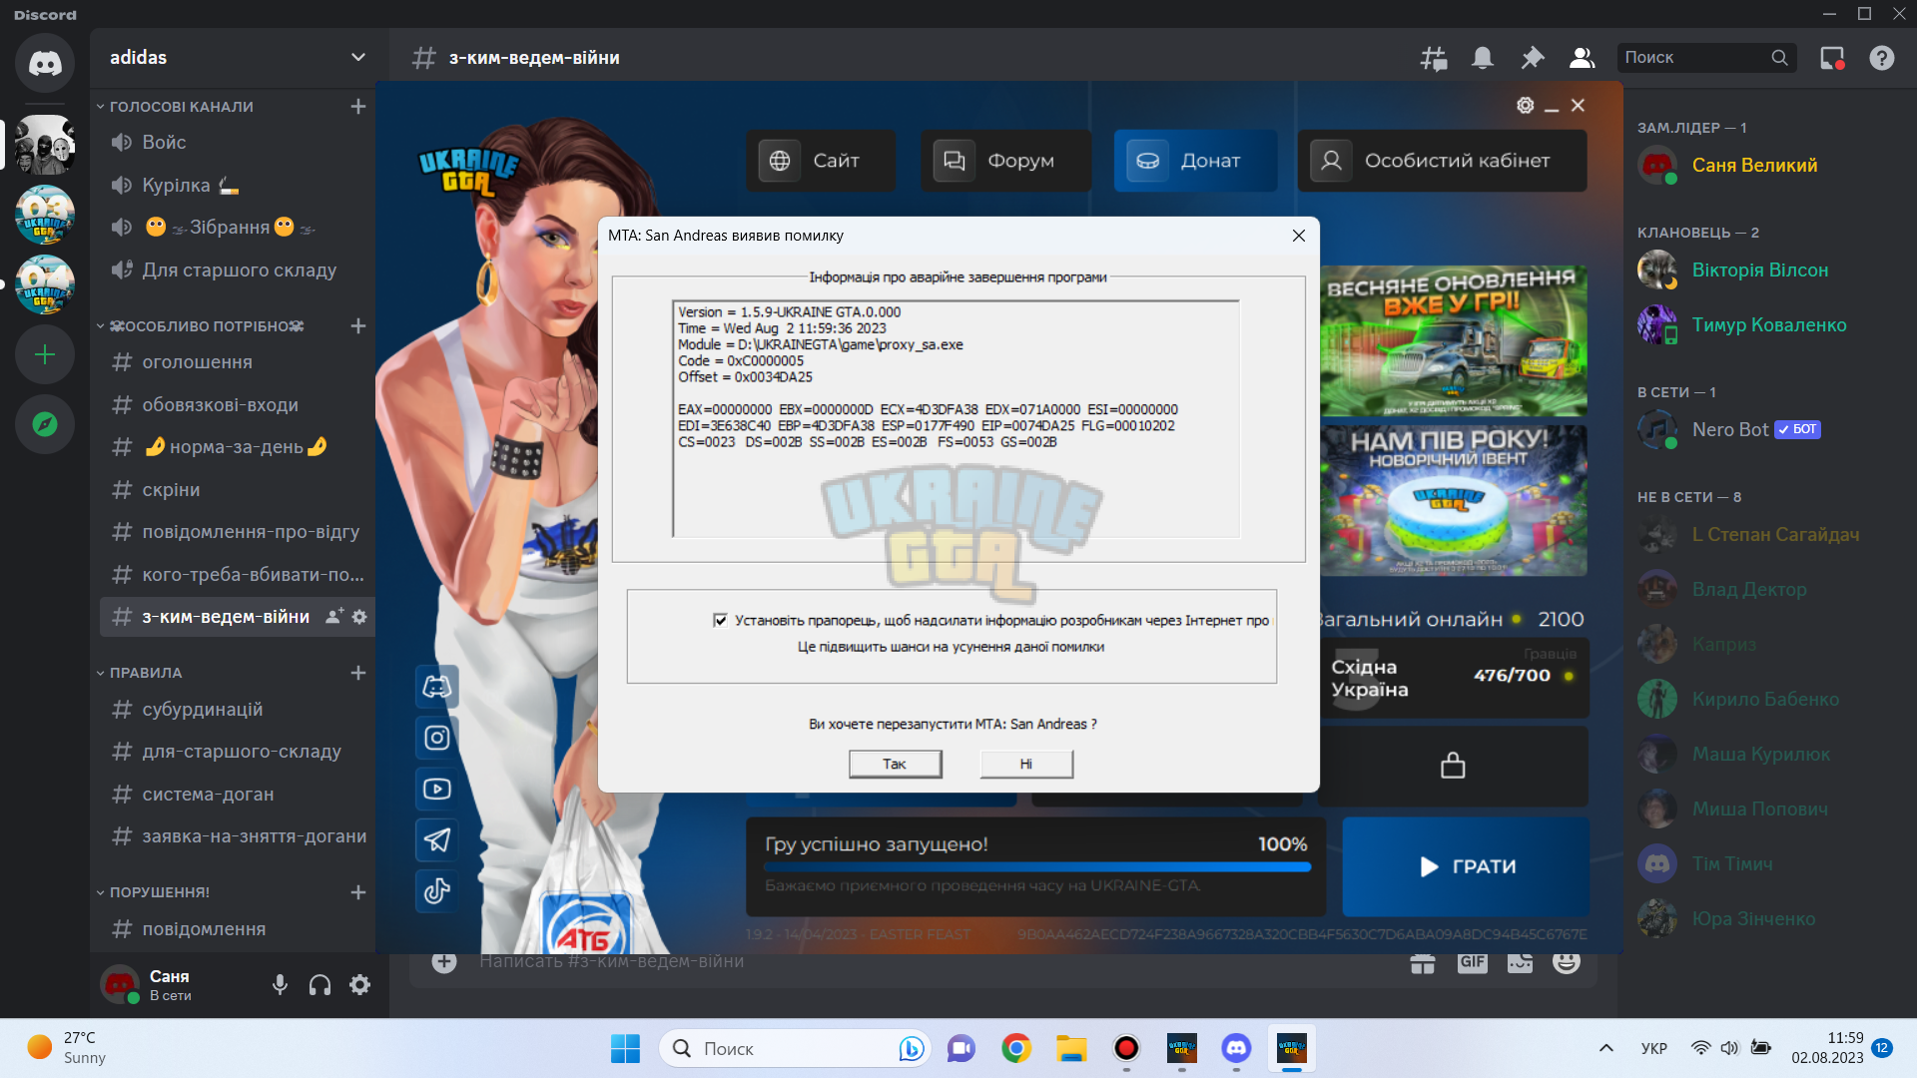The height and width of the screenshot is (1078, 1917).
Task: Click the launcher download progress bar
Action: click(1037, 867)
